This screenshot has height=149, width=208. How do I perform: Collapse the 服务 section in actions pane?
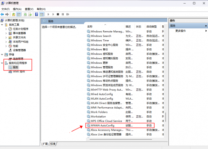point(206,26)
